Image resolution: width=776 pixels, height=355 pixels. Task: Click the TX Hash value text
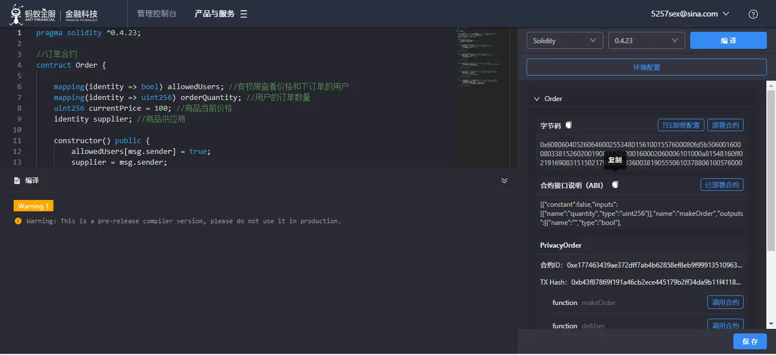656,282
